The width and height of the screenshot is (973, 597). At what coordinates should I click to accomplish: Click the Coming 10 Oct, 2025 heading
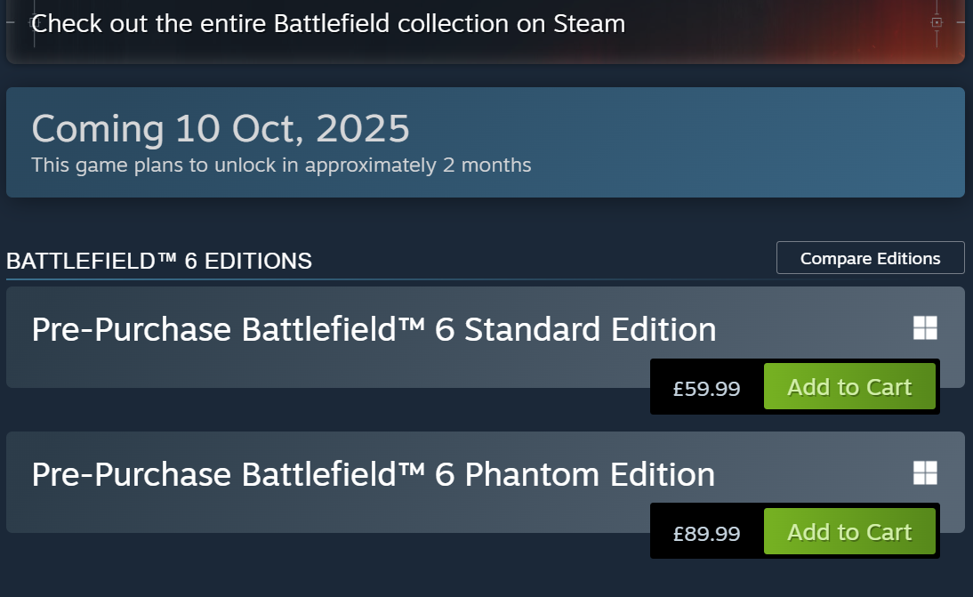click(x=221, y=129)
